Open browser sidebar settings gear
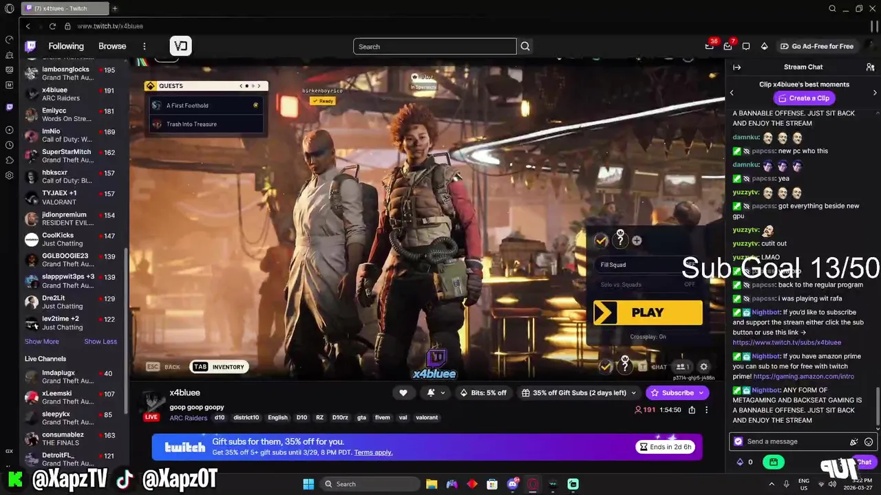This screenshot has width=881, height=495. pos(9,175)
